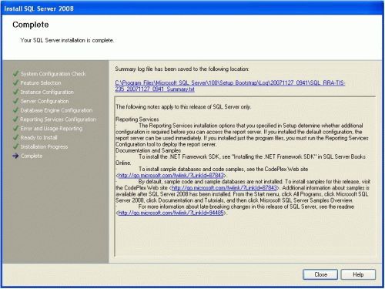Click checkmark icon beside System Configuration Check

pos(15,73)
